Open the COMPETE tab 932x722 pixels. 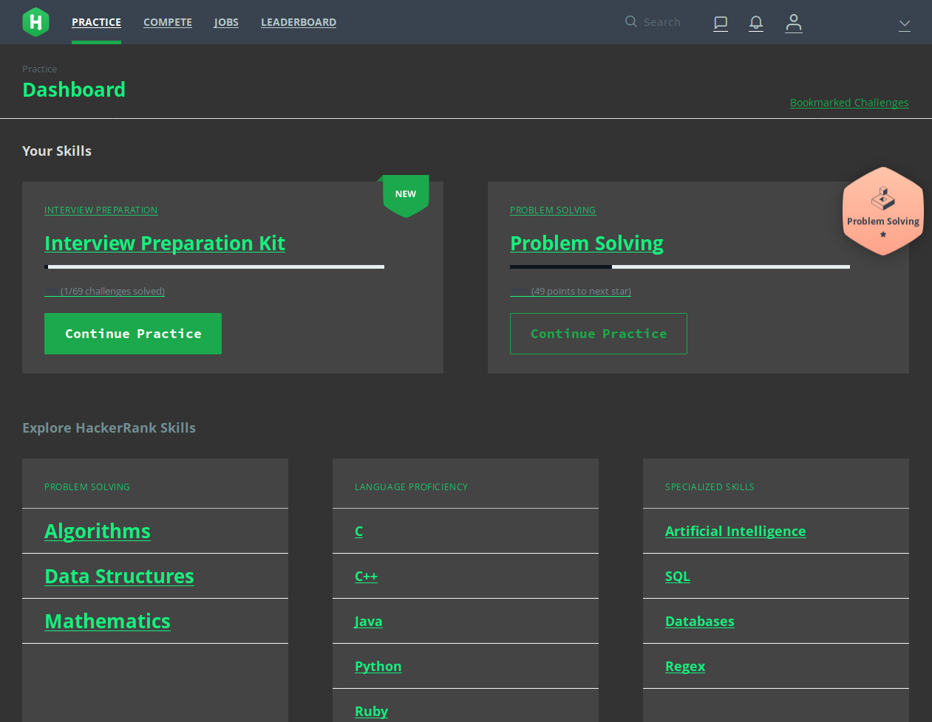(x=168, y=22)
